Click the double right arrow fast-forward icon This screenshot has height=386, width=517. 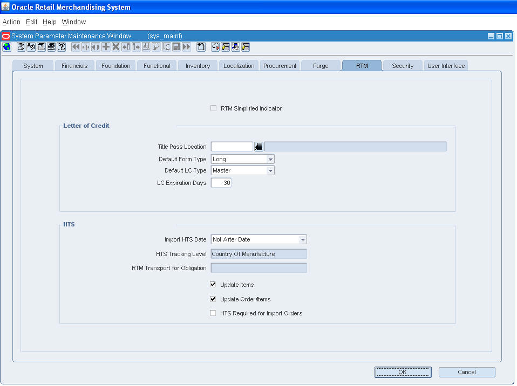tap(186, 47)
